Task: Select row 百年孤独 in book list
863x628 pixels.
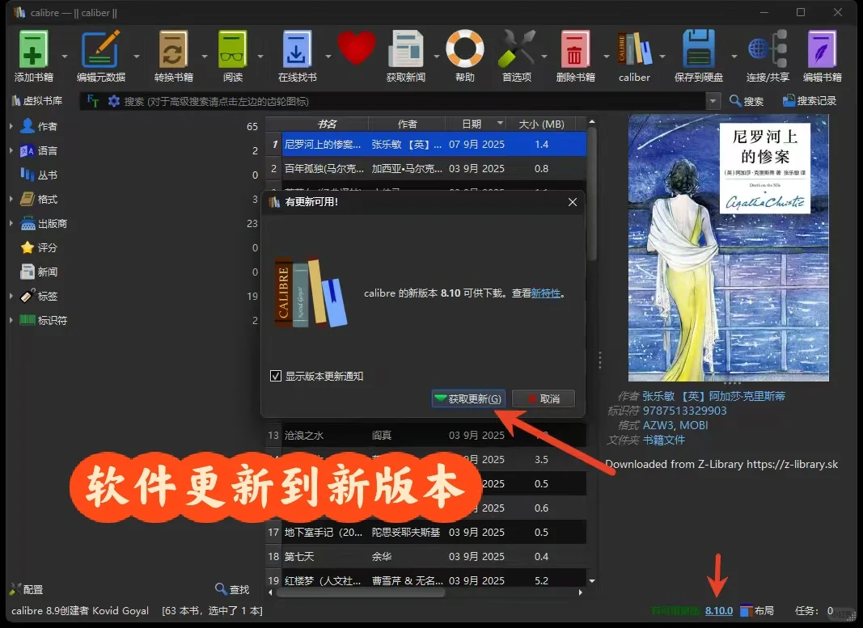Action: coord(425,168)
